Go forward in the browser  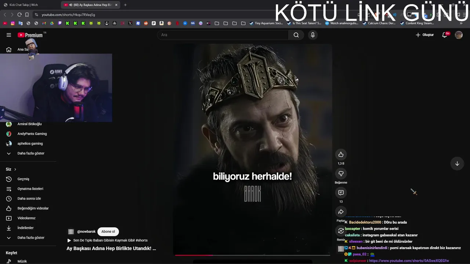(x=12, y=15)
